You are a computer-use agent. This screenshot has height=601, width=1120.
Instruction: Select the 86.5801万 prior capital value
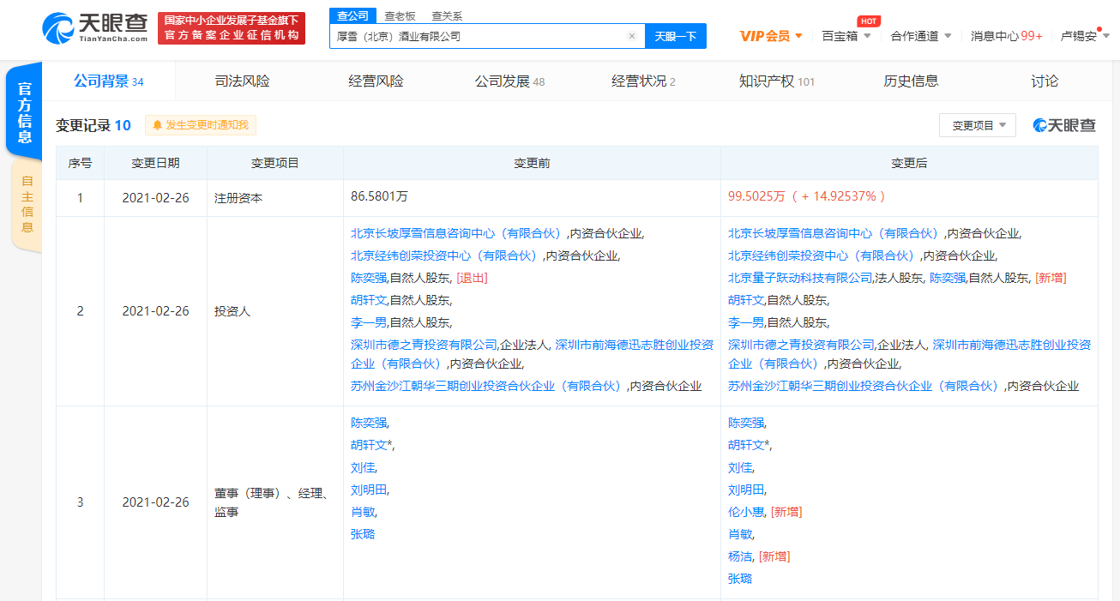click(379, 196)
